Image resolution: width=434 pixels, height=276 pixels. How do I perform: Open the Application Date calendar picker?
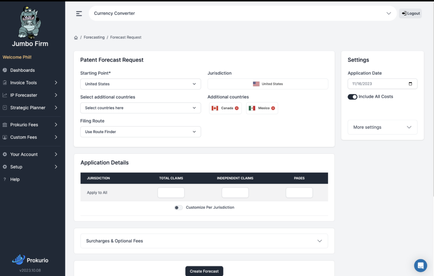click(410, 84)
